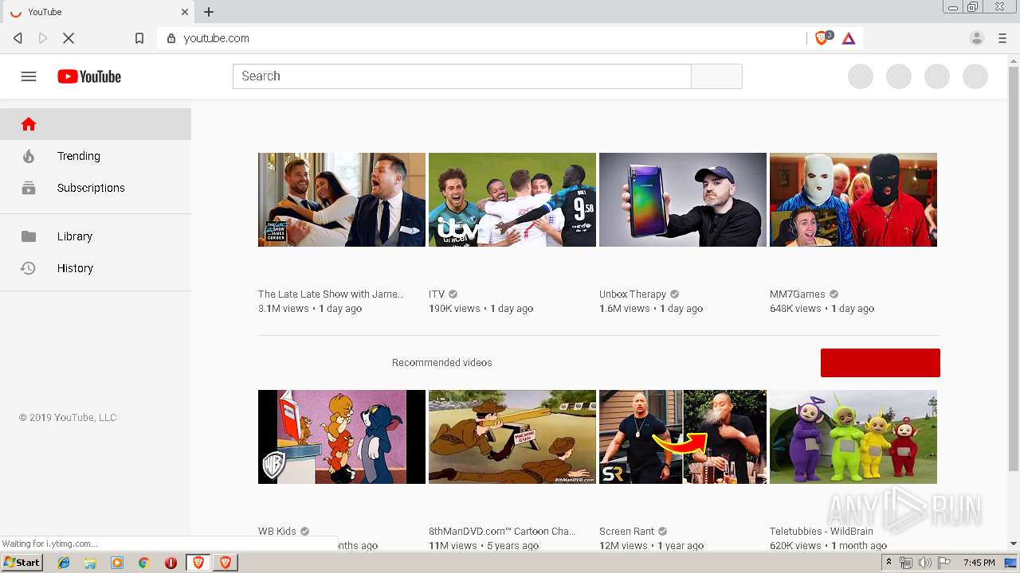Click the browser forward arrow
The image size is (1020, 573).
[x=43, y=38]
